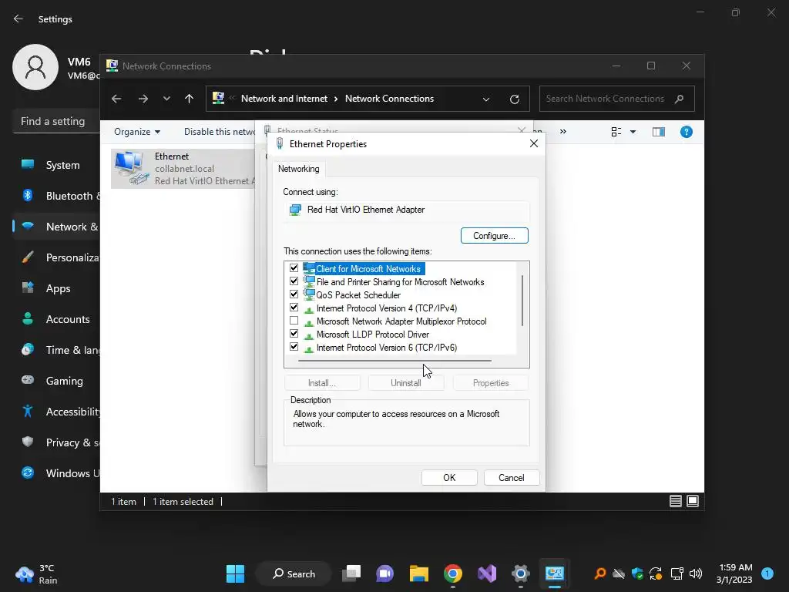Viewport: 789px width, 592px height.
Task: Go forward in Network Connections window
Action: 143,99
